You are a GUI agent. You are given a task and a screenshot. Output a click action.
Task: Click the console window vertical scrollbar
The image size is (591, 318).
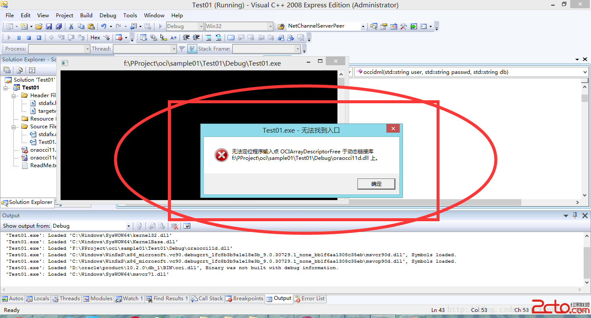pyautogui.click(x=341, y=135)
